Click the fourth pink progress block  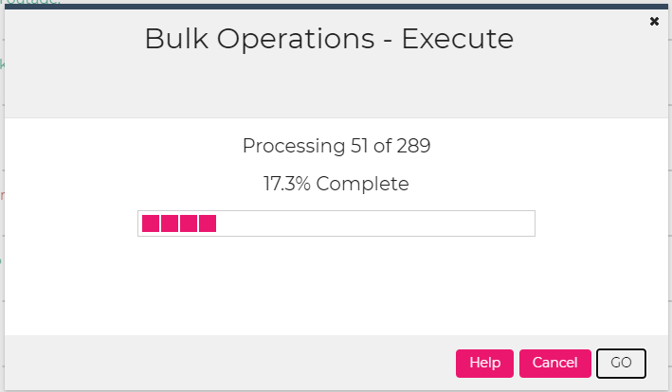[x=208, y=223]
